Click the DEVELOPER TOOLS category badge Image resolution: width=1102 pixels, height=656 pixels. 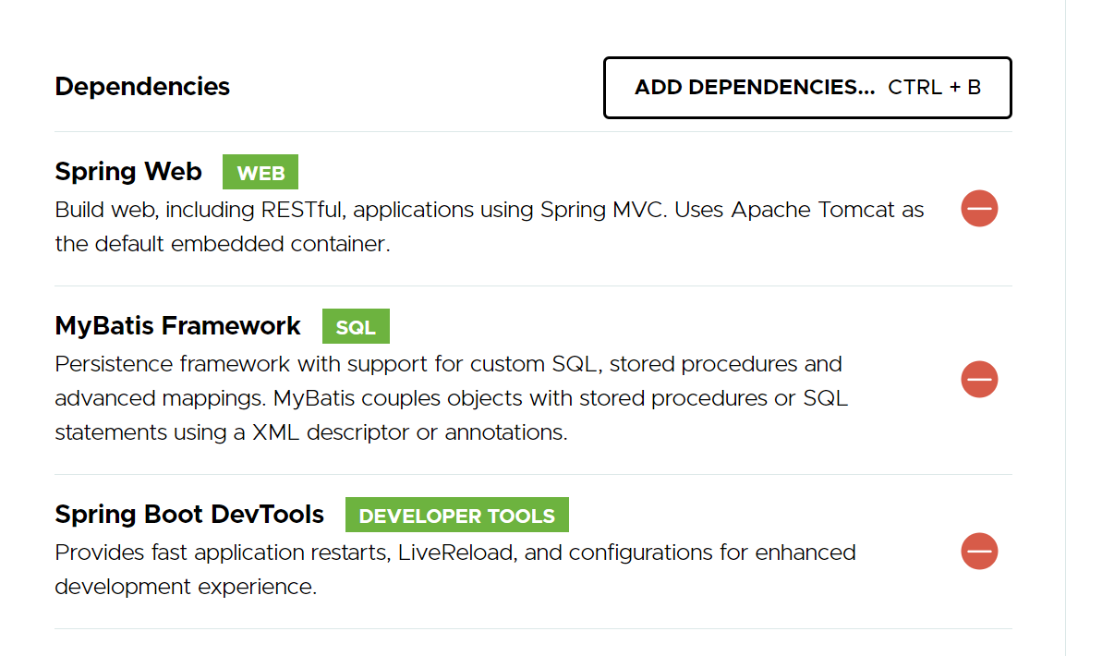pyautogui.click(x=456, y=516)
